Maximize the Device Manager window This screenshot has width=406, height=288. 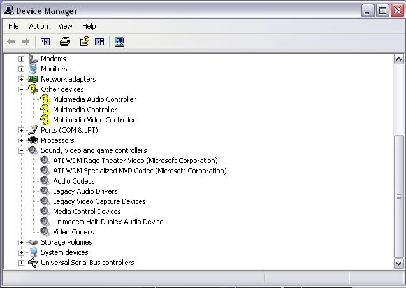[382, 11]
